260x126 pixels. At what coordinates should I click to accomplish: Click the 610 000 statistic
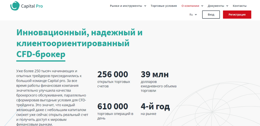click(x=112, y=106)
